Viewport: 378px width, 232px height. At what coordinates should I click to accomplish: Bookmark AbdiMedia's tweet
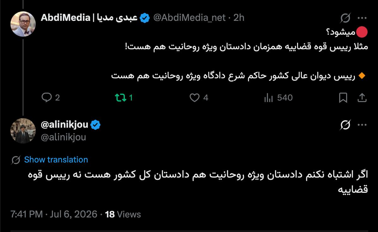[343, 97]
